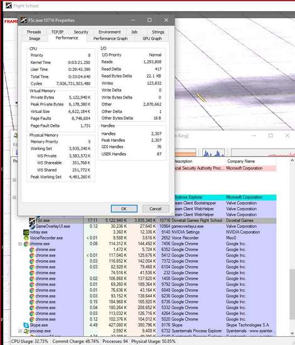Click the process list scrollbar up arrow
Viewport: 295px width, 345px height.
click(x=292, y=161)
